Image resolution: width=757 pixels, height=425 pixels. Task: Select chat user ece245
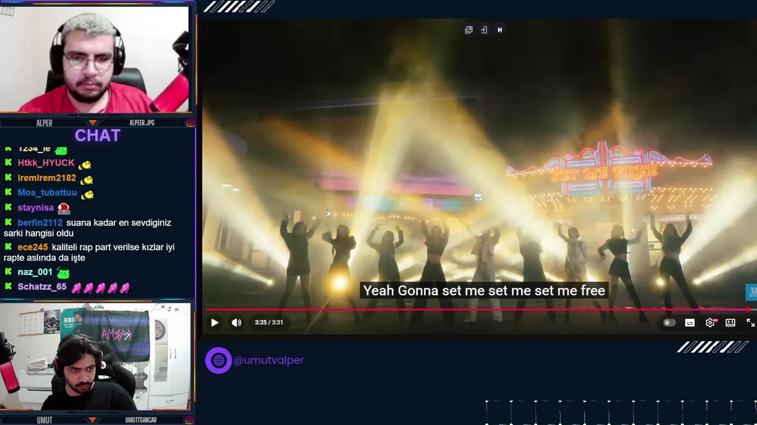click(33, 247)
